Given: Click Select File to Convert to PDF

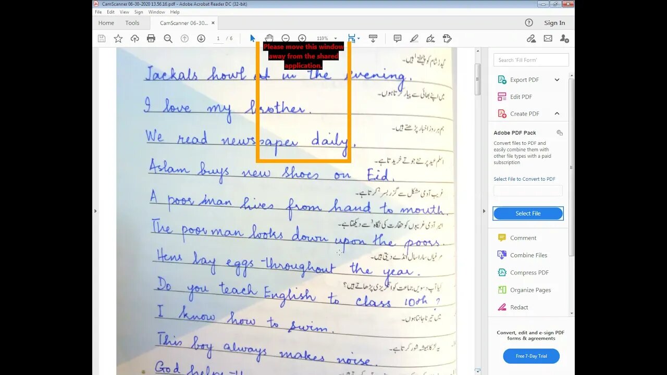Looking at the screenshot, I should tap(524, 179).
